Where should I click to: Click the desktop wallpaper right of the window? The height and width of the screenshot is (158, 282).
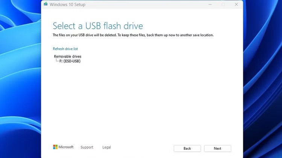[x=263, y=82]
